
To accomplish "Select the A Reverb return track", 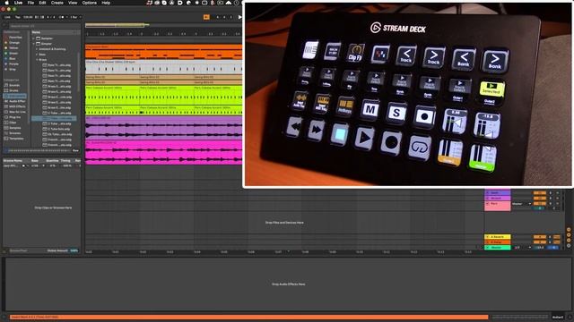I will pos(498,237).
